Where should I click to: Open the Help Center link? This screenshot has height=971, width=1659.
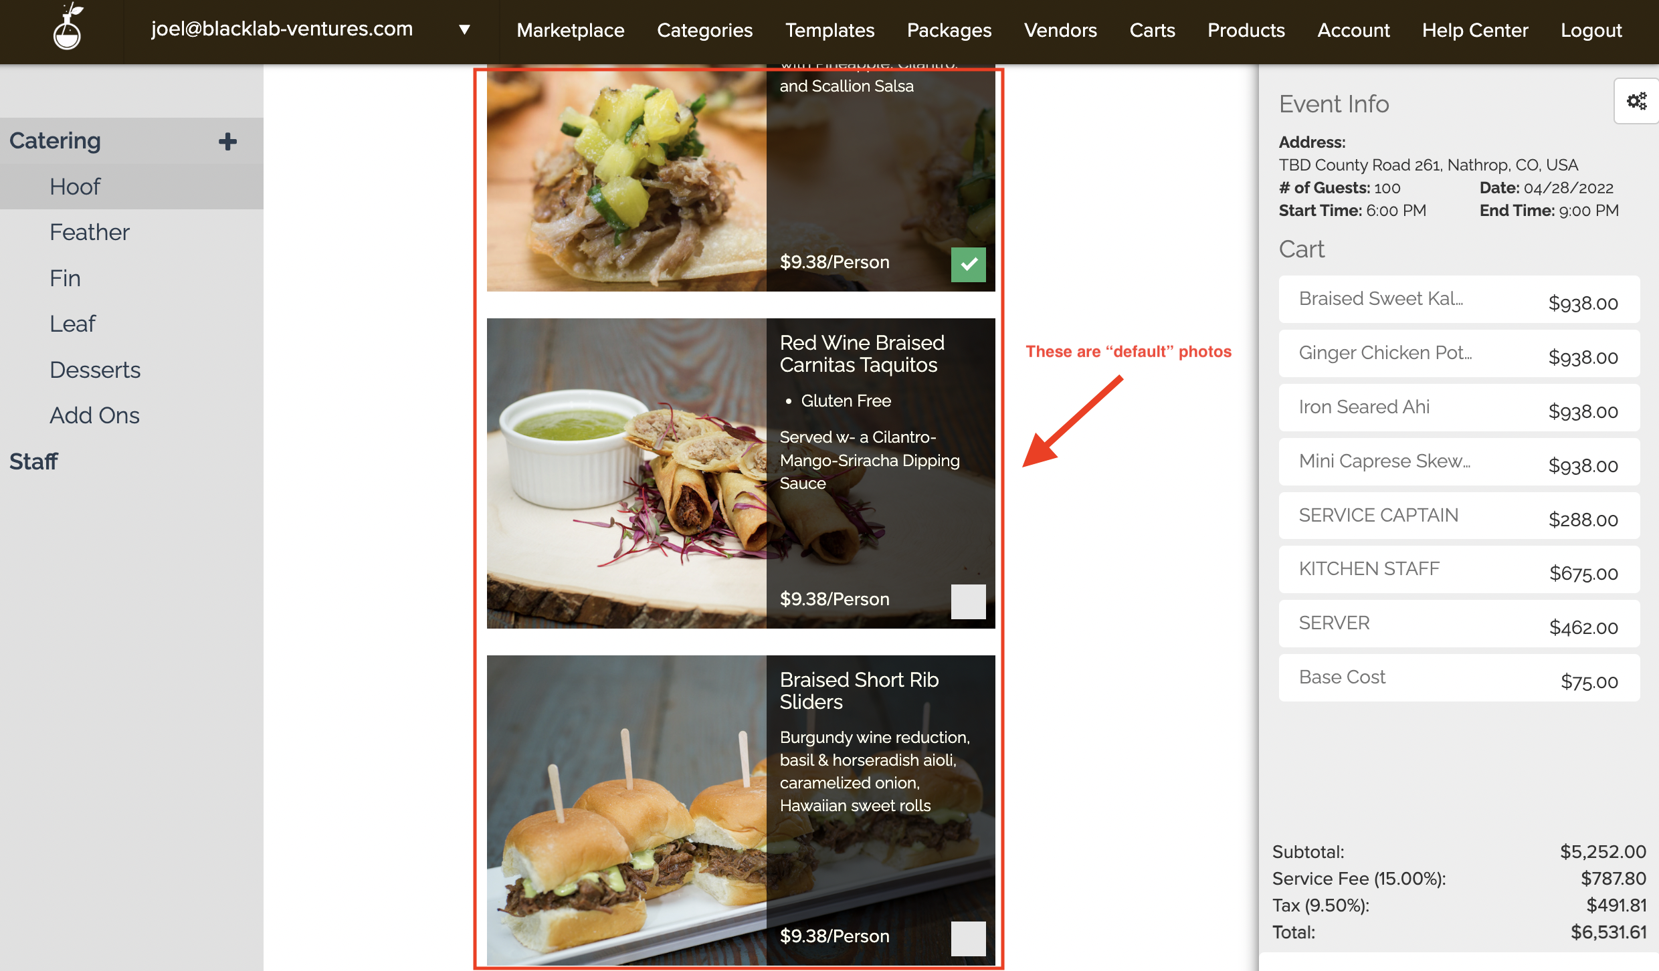(1474, 30)
